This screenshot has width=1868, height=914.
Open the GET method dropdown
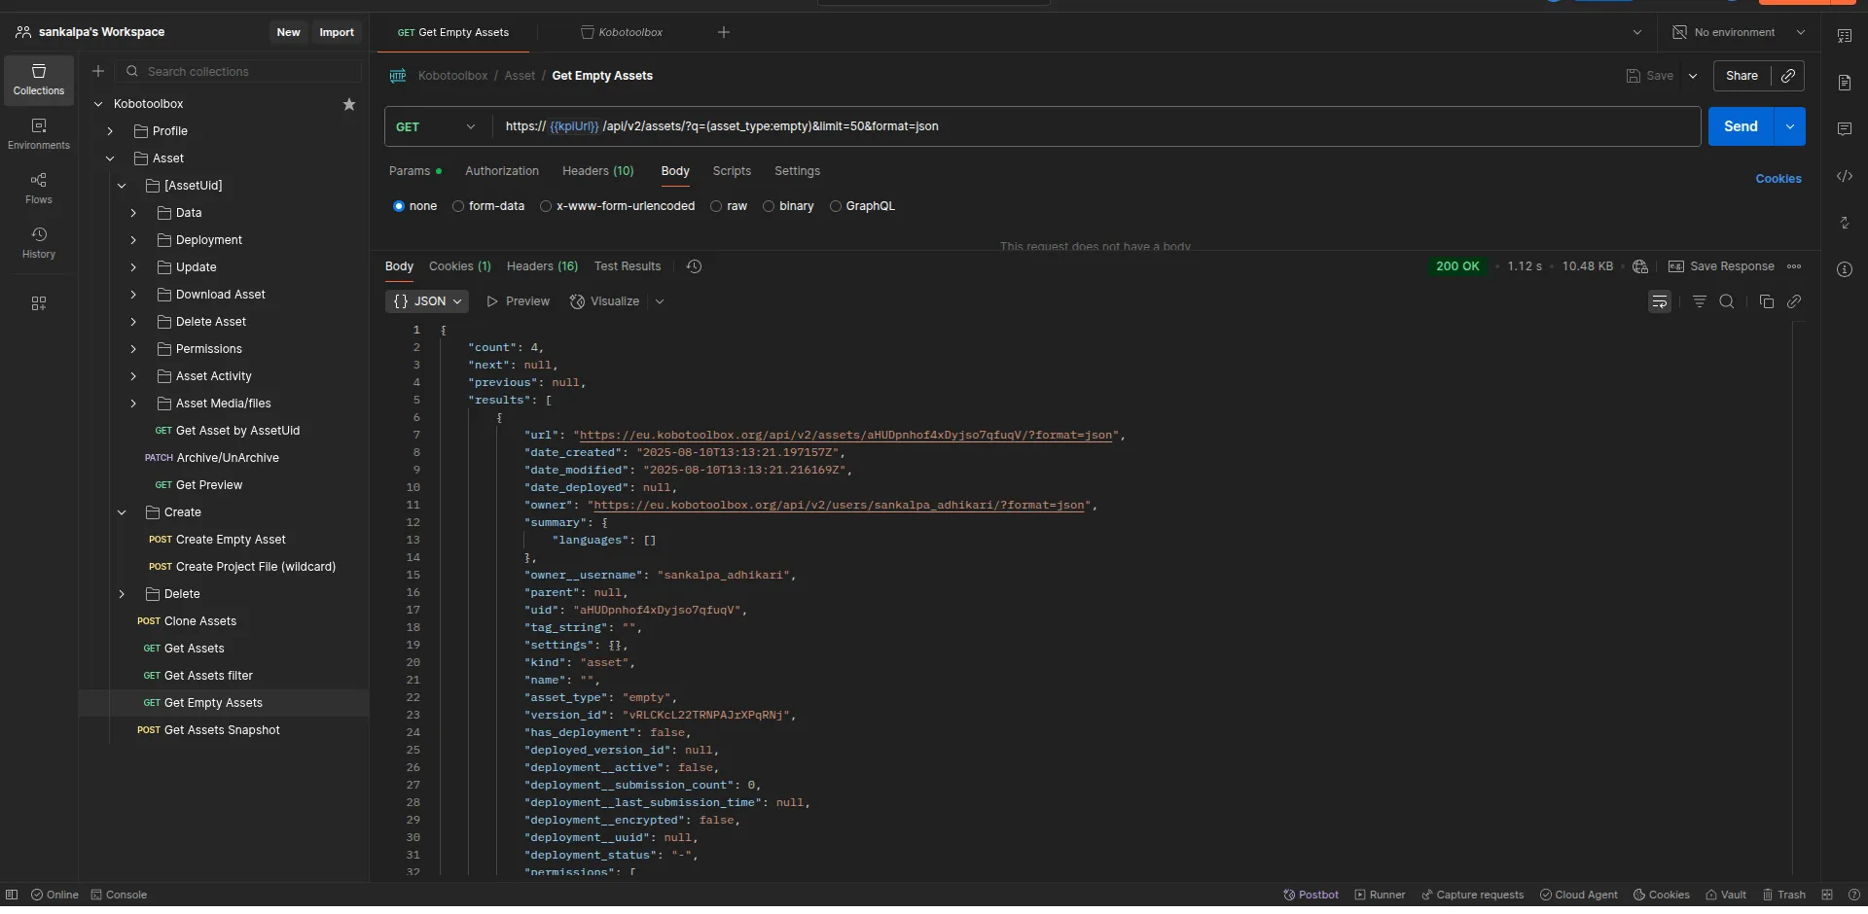click(x=436, y=126)
